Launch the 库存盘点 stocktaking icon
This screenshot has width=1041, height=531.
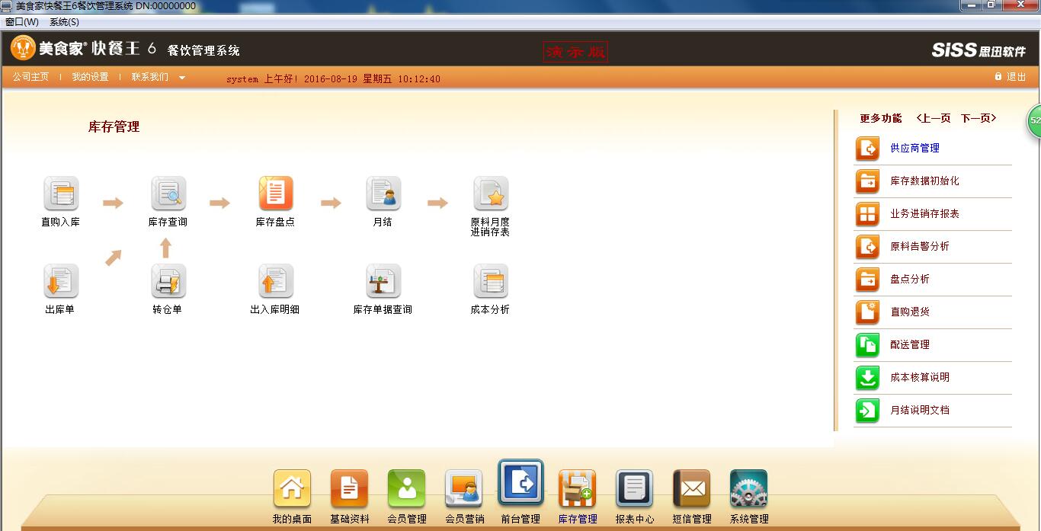[276, 194]
